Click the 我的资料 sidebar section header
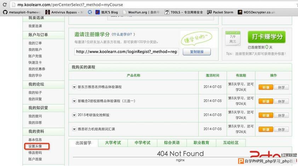The height and width of the screenshot is (166, 298). 44,131
